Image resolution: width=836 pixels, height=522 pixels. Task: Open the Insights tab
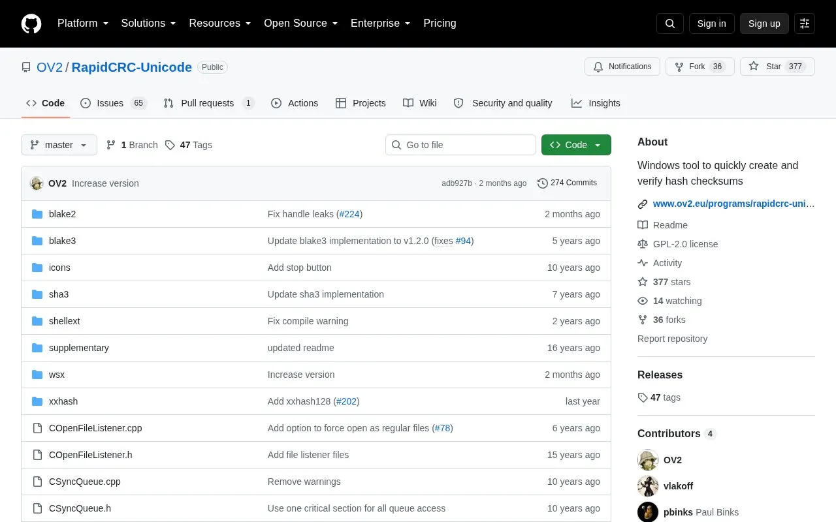[x=596, y=103]
